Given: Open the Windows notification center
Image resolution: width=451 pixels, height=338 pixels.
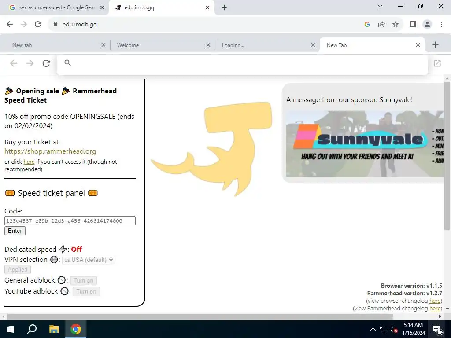Looking at the screenshot, I should tap(437, 329).
